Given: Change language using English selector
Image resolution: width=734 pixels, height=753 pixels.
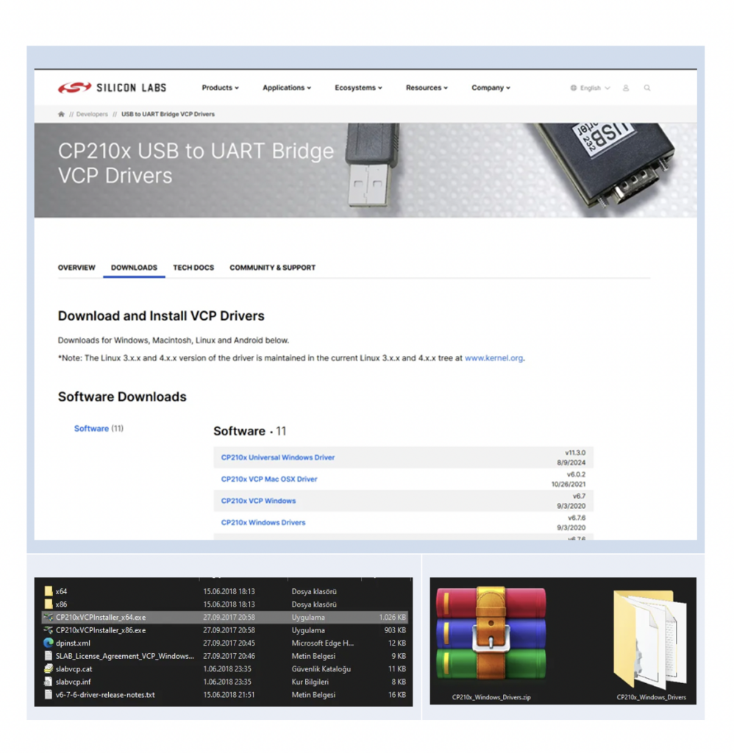Looking at the screenshot, I should tap(590, 88).
